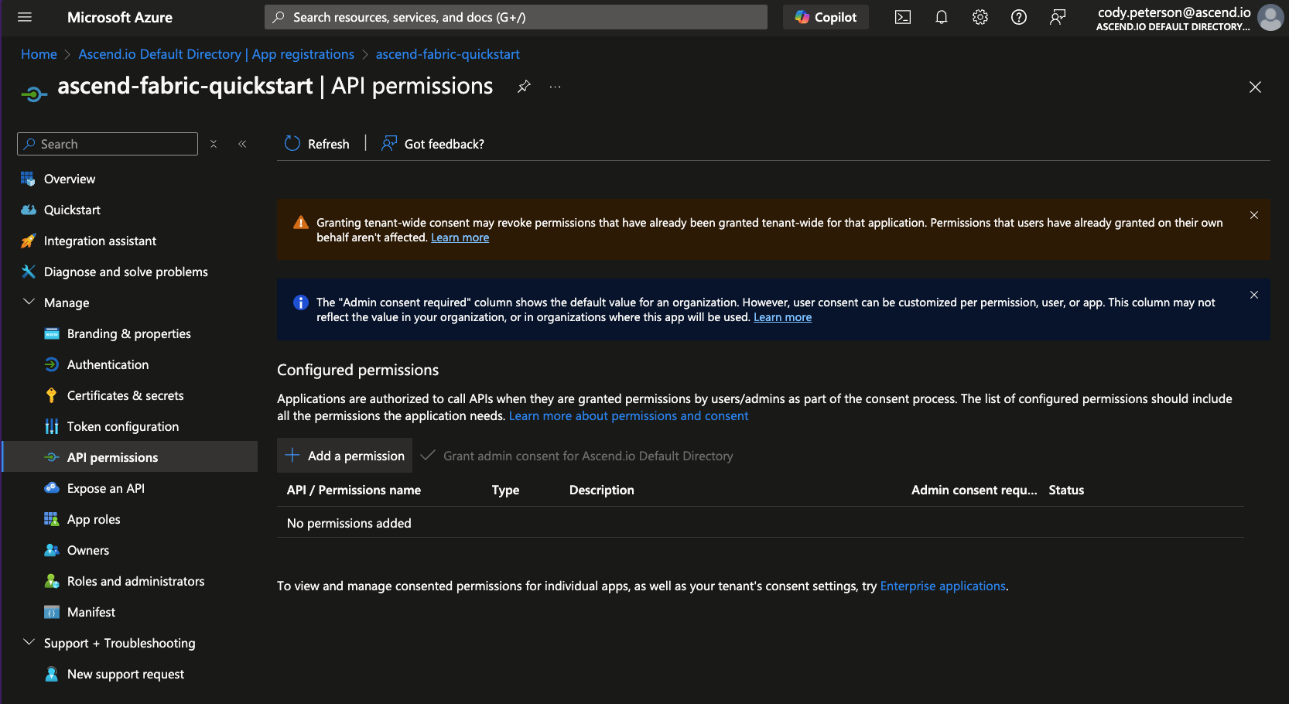Click the Authentication arrow icon
This screenshot has width=1289, height=704.
point(52,364)
